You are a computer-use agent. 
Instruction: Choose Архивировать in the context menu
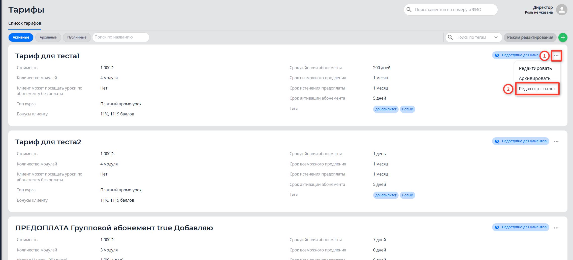(x=534, y=78)
